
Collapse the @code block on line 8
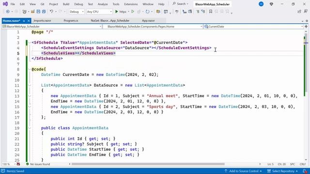30,69
